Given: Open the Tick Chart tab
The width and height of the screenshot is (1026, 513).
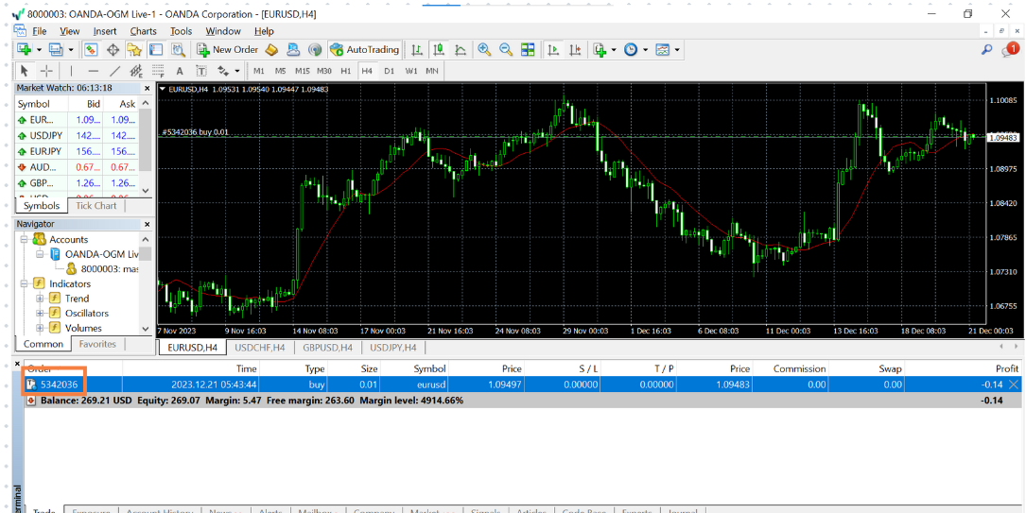Looking at the screenshot, I should tap(96, 206).
